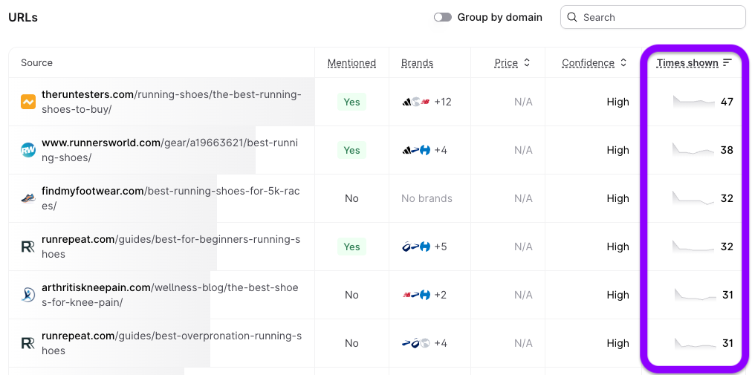Click the Yes badge in runrepeat.com row
Screen dimensions: 752x375
[351, 247]
